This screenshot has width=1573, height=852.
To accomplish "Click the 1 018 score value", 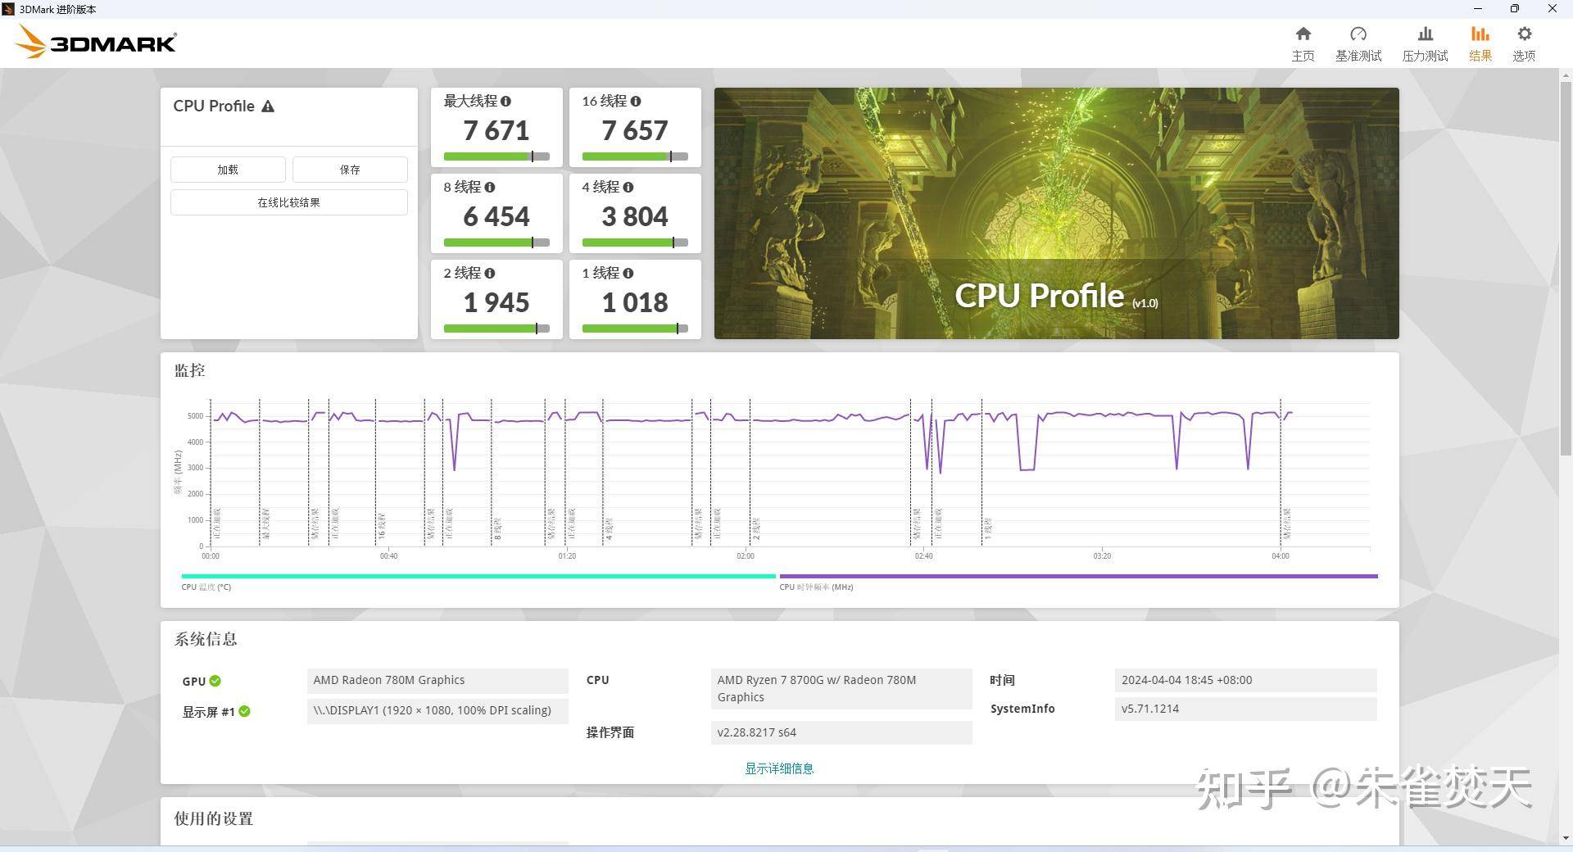I will pyautogui.click(x=635, y=302).
